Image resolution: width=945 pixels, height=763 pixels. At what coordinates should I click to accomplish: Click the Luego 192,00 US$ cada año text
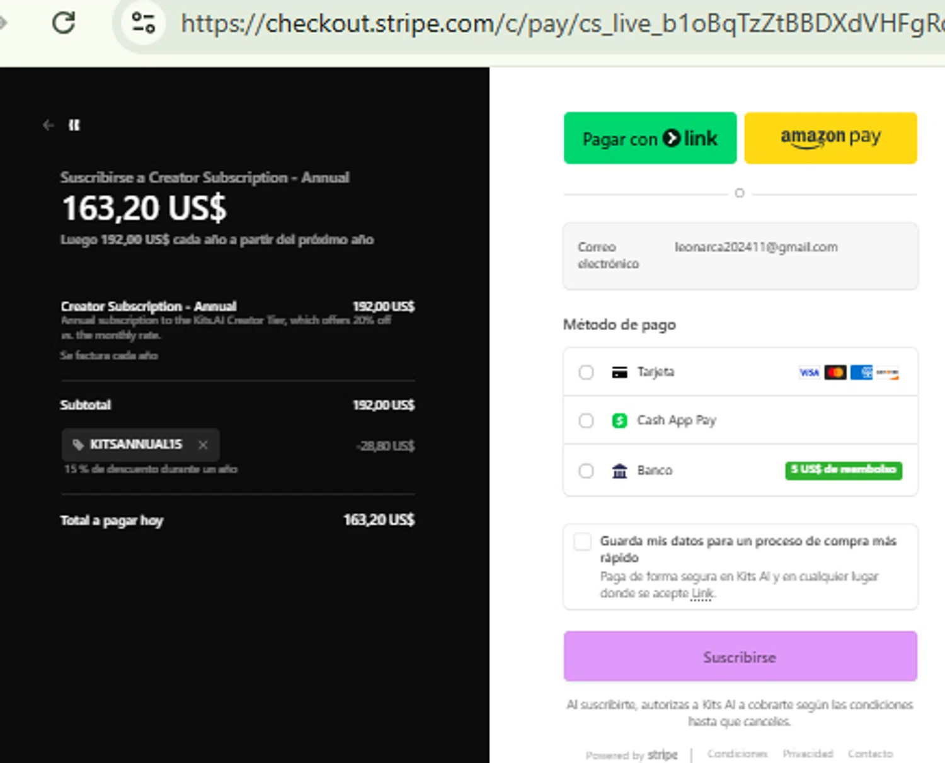(x=217, y=239)
